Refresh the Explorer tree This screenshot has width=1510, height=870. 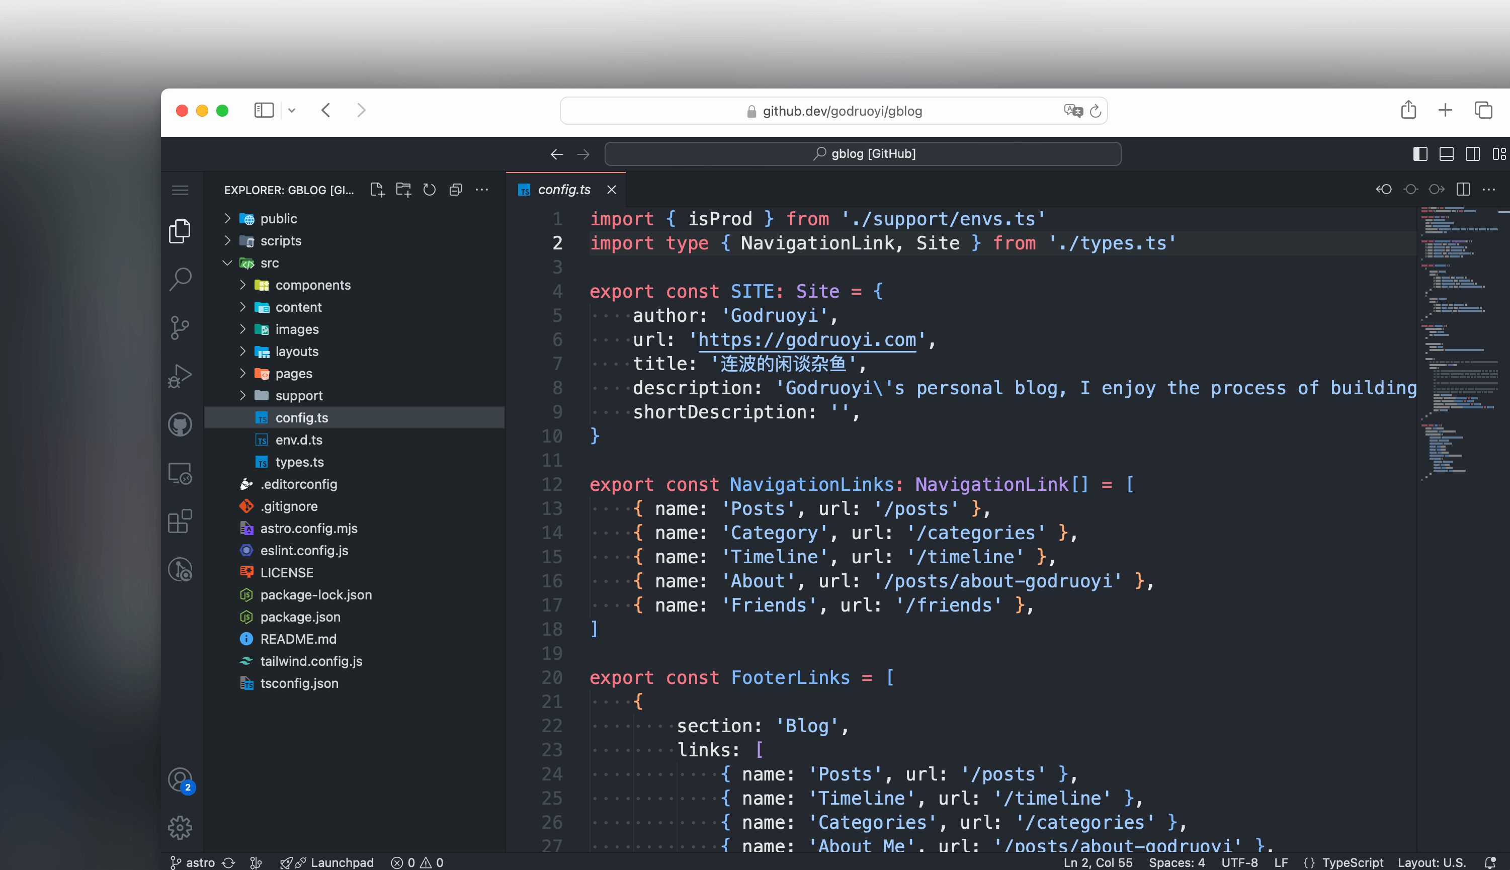click(430, 190)
